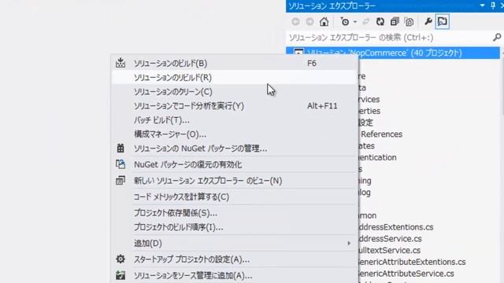
Task: Click the restore icon beside NuGet パッケージの復元
Action: click(120, 164)
